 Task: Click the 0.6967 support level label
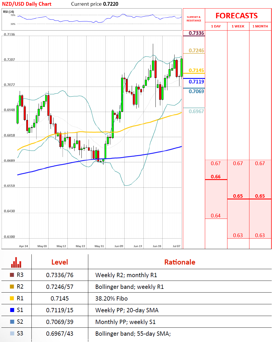(x=197, y=111)
